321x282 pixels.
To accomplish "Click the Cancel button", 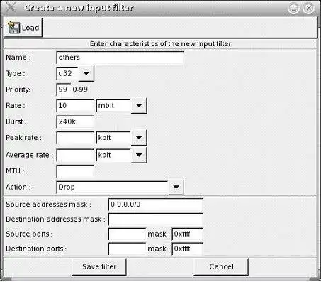I will (221, 267).
